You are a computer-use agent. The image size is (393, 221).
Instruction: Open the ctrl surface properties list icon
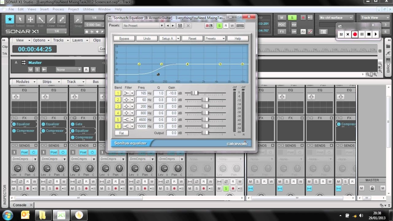point(323,32)
